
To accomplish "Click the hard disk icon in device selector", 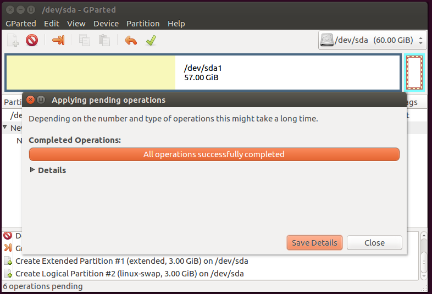I will click(x=327, y=40).
